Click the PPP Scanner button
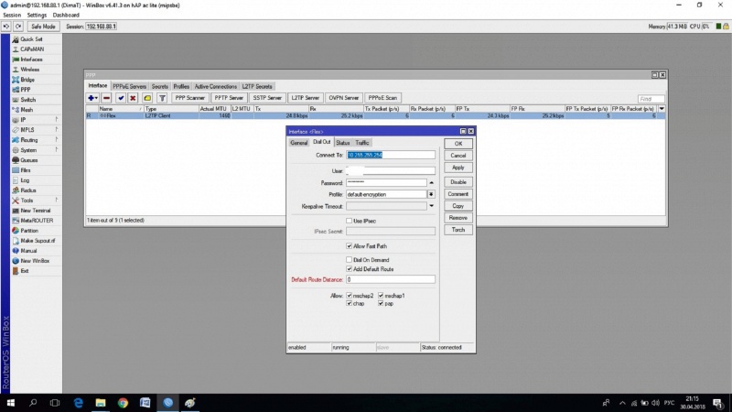 tap(191, 97)
